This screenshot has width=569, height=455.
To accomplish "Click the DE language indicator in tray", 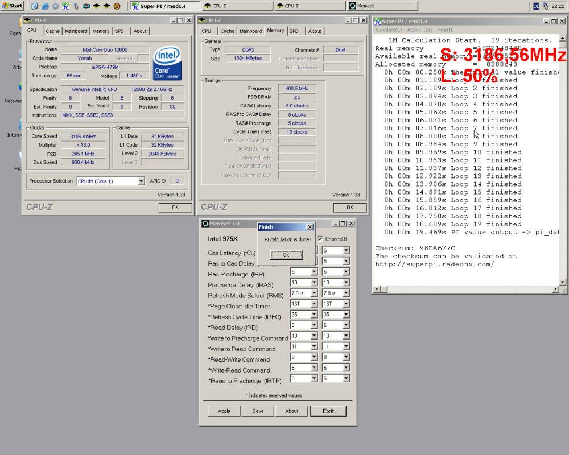I will coord(536,6).
